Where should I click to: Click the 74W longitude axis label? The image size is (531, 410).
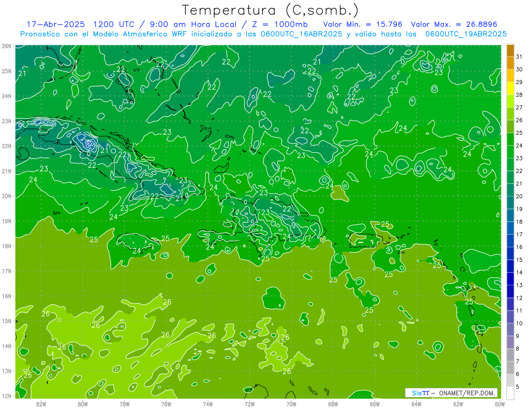click(x=208, y=404)
